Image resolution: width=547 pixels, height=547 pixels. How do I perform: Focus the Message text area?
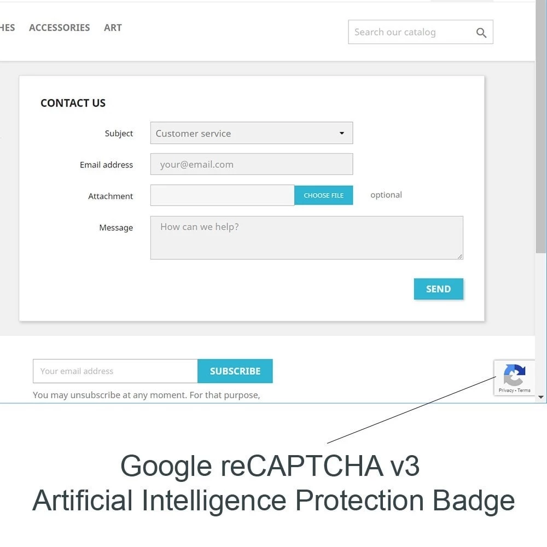(307, 237)
